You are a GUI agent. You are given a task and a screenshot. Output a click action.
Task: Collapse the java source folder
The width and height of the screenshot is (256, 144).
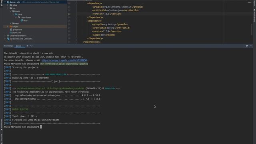click(x=13, y=14)
